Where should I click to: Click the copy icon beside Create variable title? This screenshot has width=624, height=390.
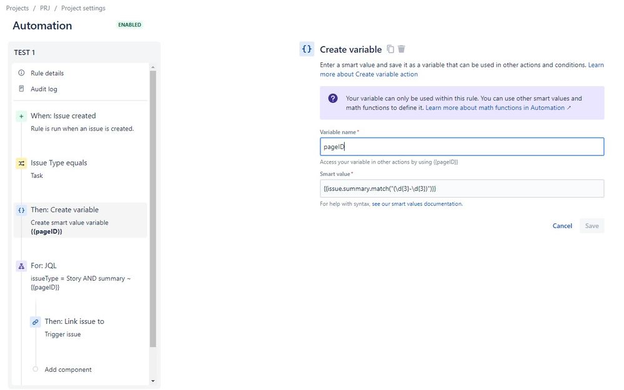[x=390, y=49]
